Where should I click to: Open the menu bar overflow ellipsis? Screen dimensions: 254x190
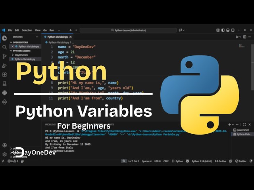(x=59, y=30)
